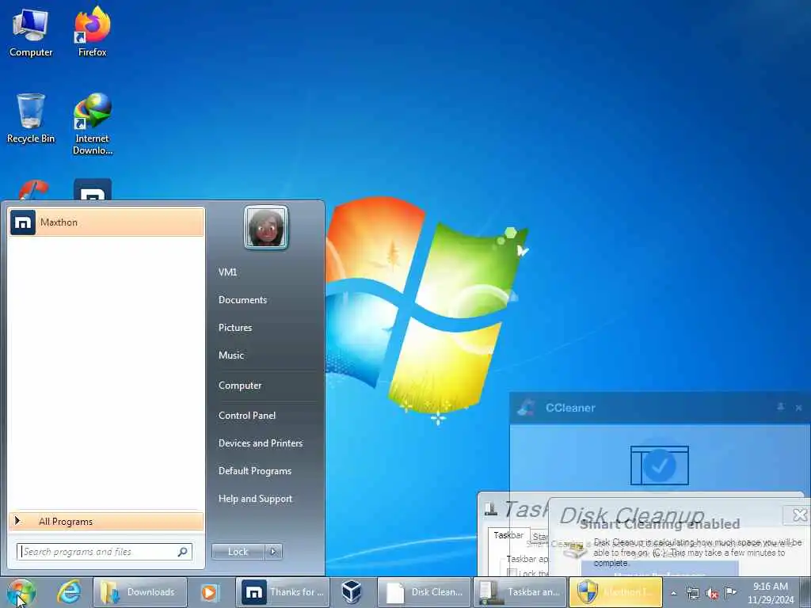
Task: Close the Disk Cleanup dialog with X
Action: coord(798,515)
